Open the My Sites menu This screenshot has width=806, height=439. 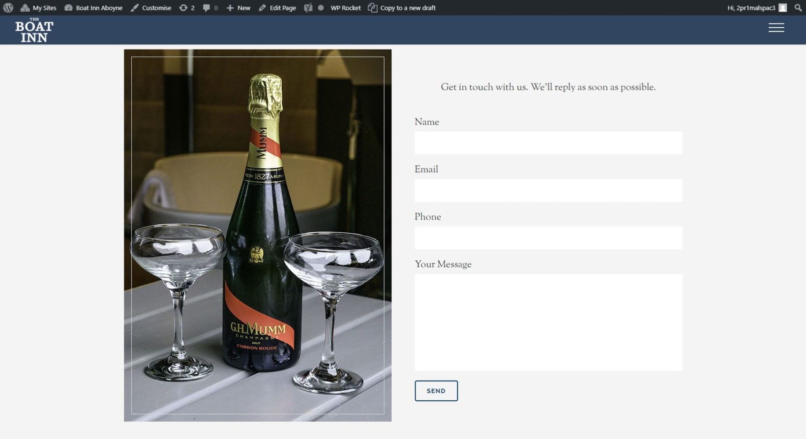click(x=38, y=8)
